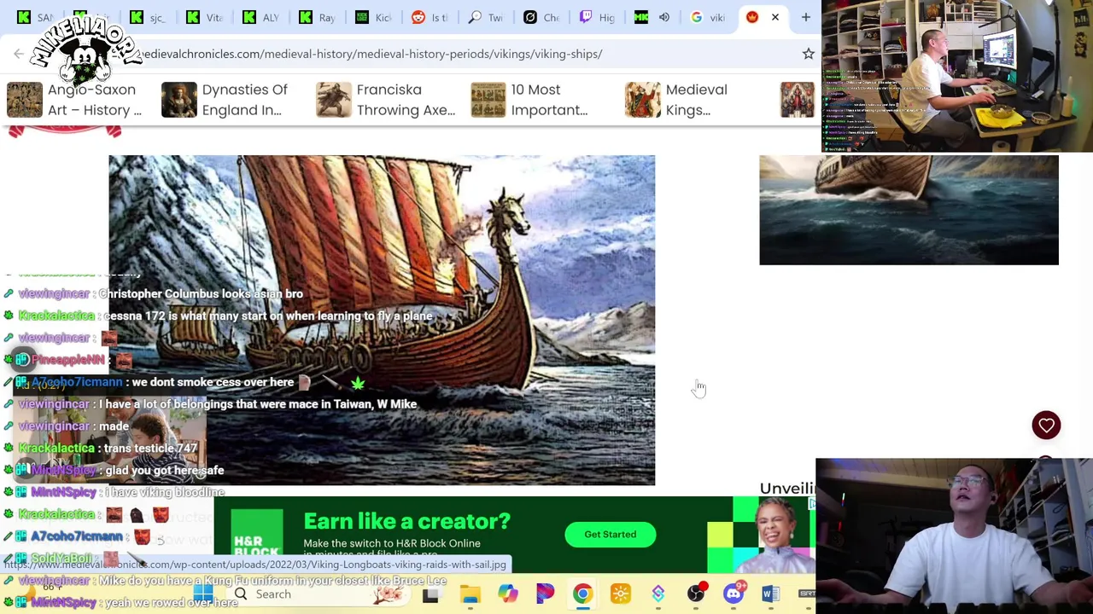Screen dimensions: 1093x614
Task: Click the sidebar ship-on-water image
Action: tap(909, 210)
